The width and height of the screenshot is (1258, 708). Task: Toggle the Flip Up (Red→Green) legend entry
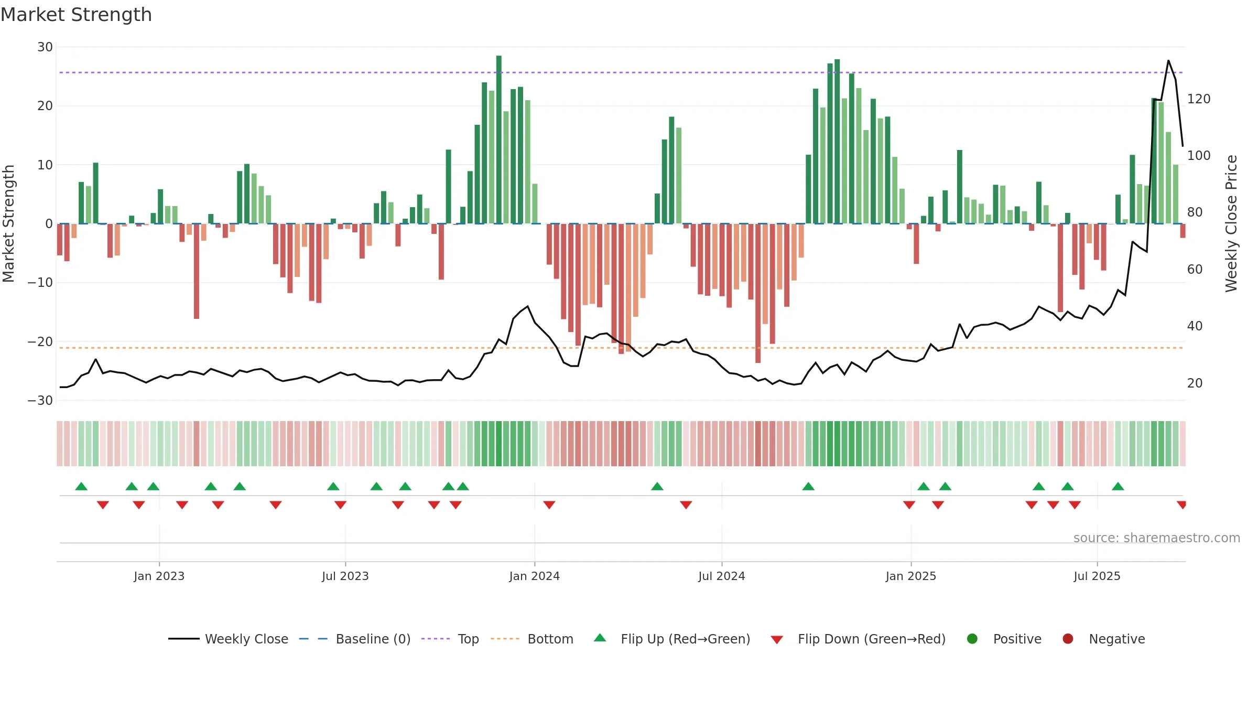672,639
